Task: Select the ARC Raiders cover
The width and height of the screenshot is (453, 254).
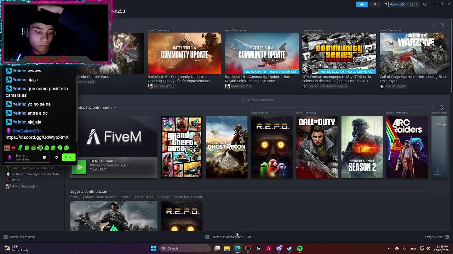Action: point(407,147)
